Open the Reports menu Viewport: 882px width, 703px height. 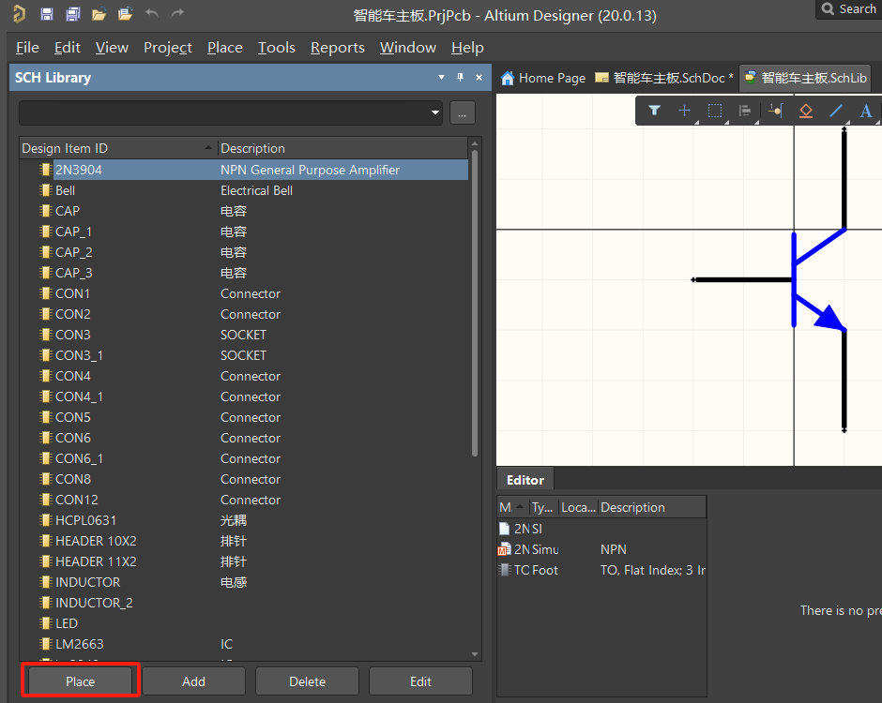point(338,48)
